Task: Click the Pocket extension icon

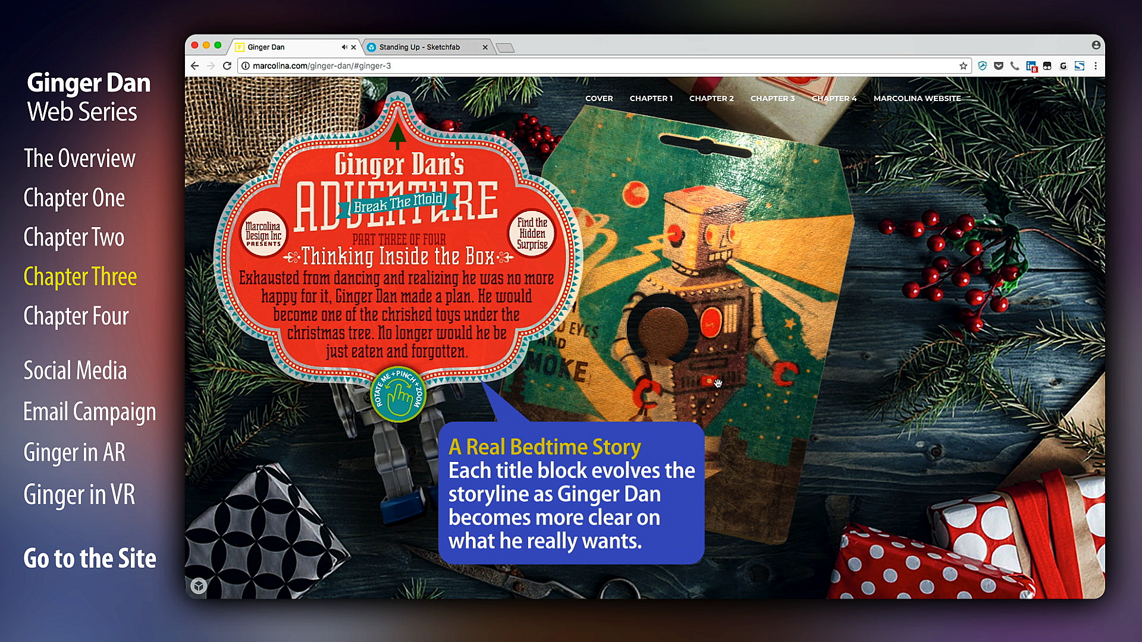Action: pyautogui.click(x=999, y=66)
